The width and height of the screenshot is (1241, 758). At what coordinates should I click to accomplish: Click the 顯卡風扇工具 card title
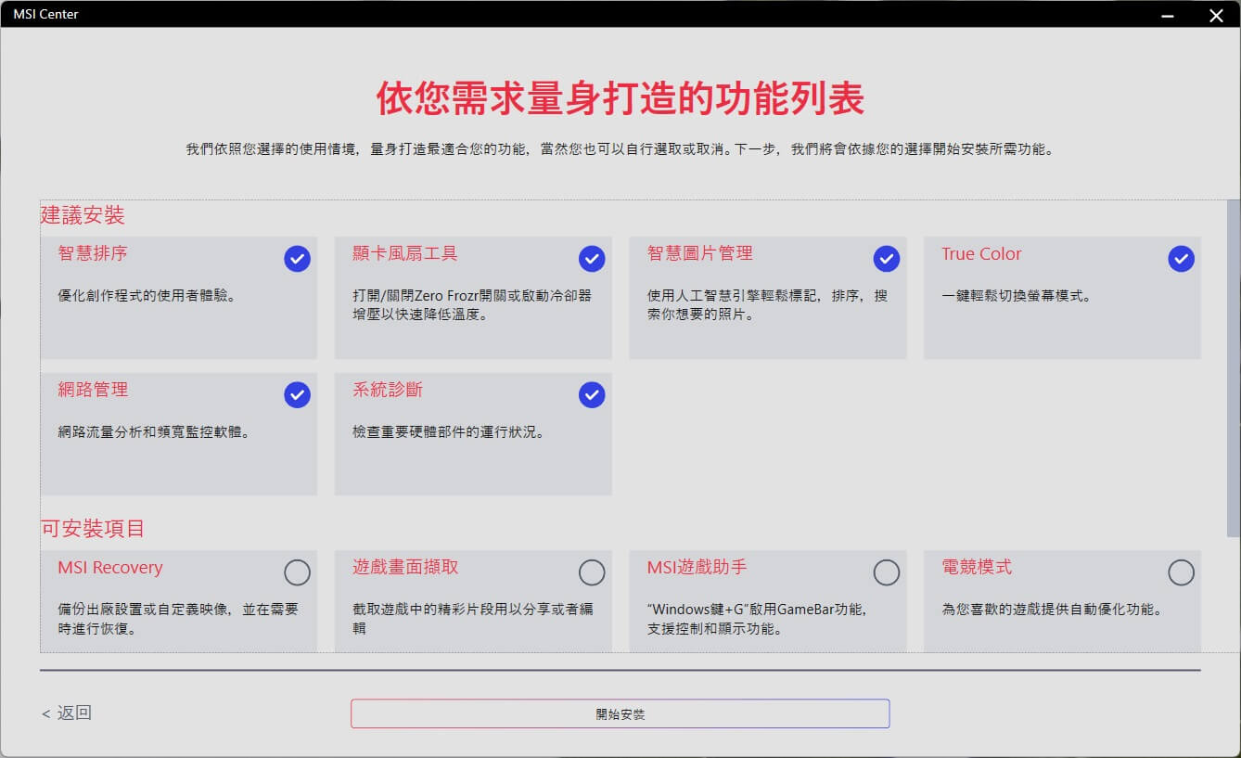[405, 253]
